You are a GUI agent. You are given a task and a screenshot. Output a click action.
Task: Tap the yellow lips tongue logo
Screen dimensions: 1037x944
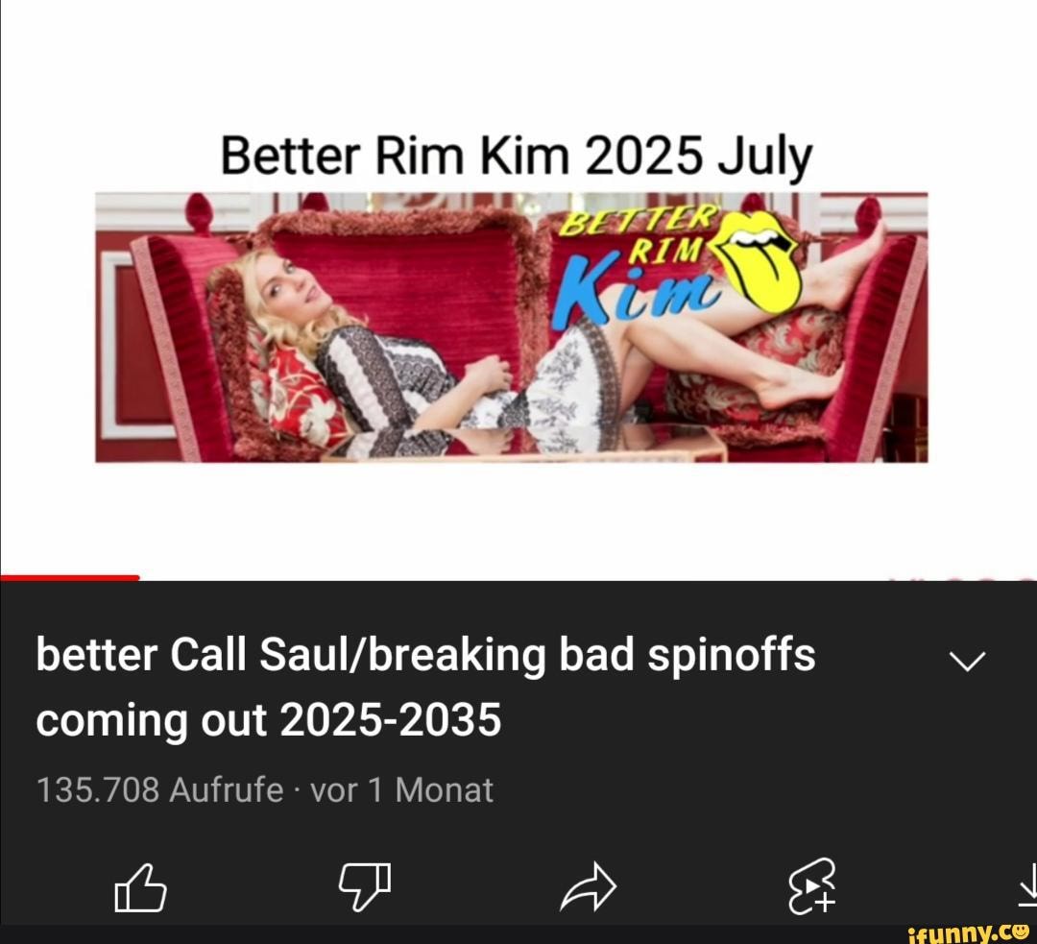coord(759,260)
